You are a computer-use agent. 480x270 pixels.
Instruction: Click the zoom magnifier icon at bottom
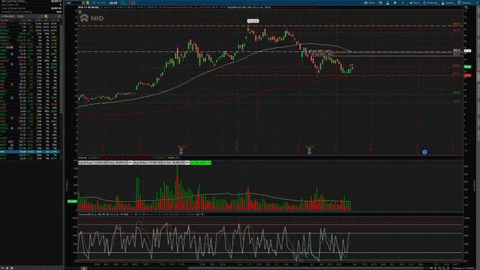[443, 268]
